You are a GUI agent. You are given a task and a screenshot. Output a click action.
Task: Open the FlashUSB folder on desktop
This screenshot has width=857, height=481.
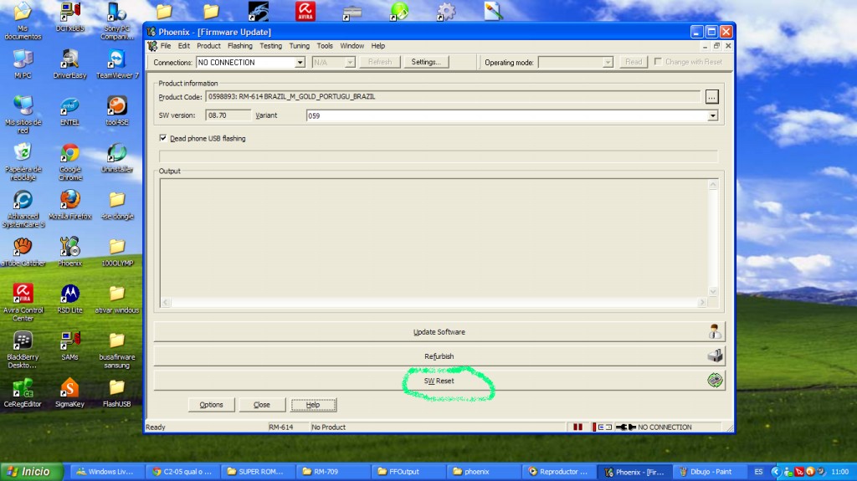[117, 393]
